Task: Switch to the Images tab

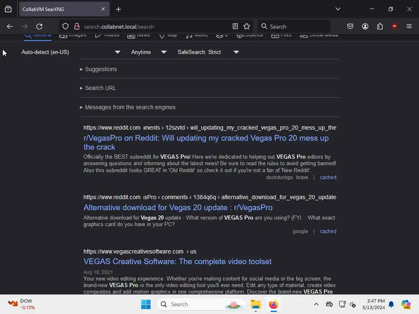Action: click(73, 36)
